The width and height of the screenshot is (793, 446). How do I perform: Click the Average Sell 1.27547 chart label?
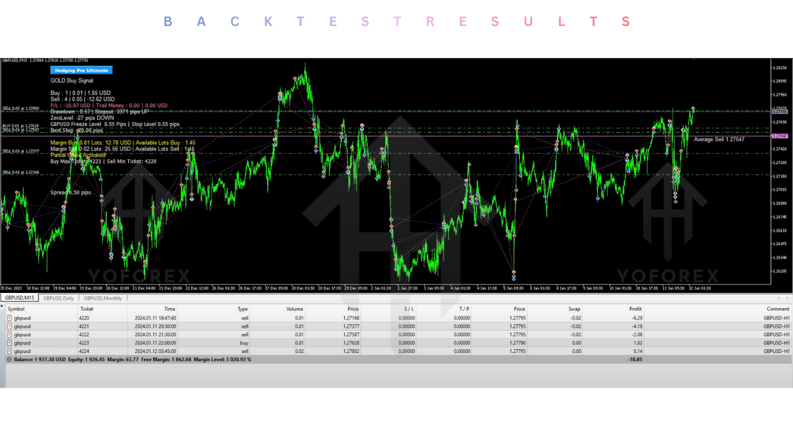(x=719, y=139)
